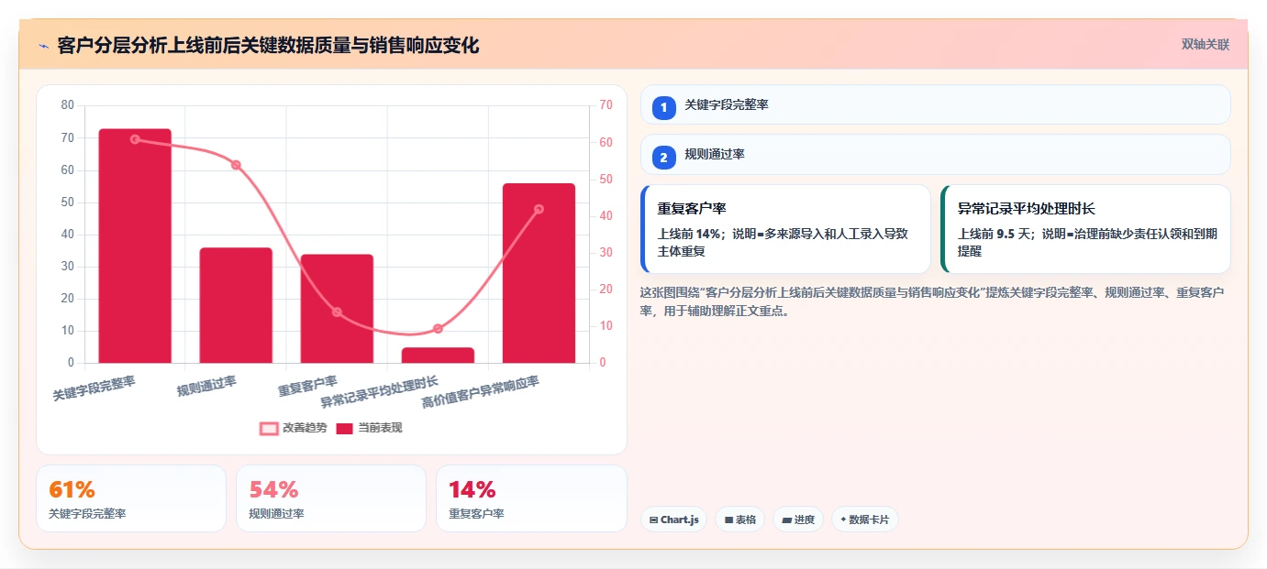Viewport: 1267px width, 569px height.
Task: Click the left axis value 80
Action: click(x=67, y=105)
